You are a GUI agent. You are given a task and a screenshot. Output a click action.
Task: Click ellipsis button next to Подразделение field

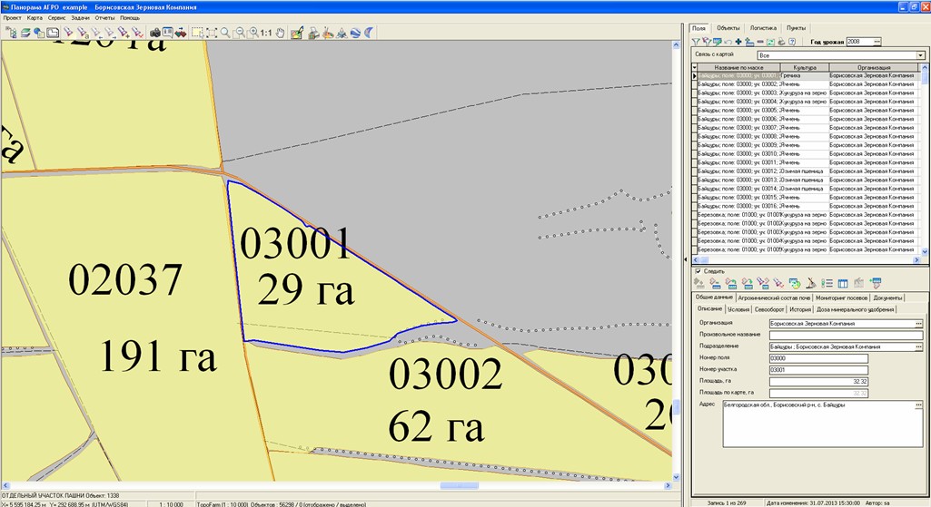click(x=918, y=346)
